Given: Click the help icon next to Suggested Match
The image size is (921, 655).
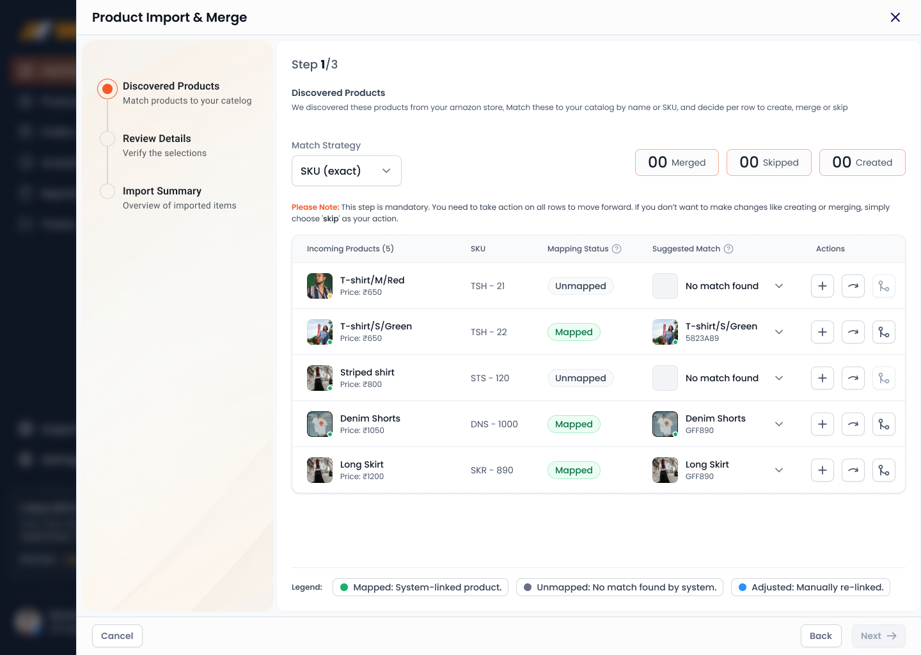Looking at the screenshot, I should tap(728, 249).
